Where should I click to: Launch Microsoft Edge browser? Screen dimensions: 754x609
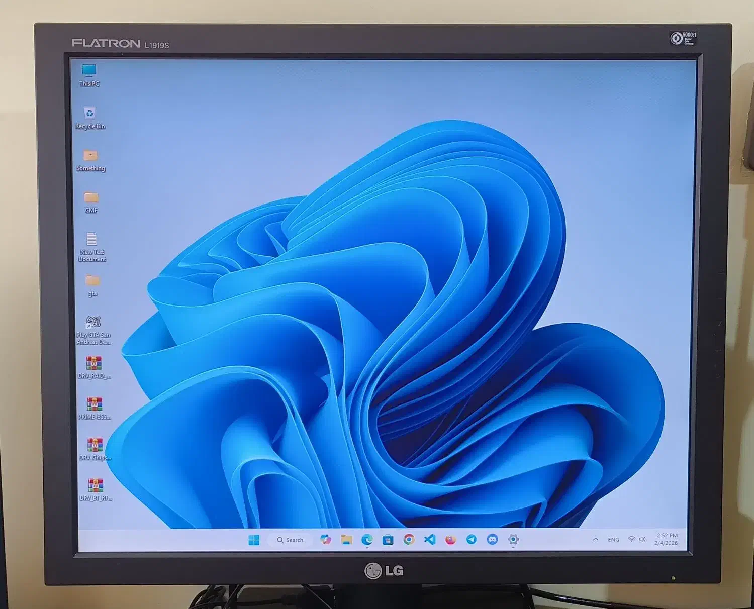point(368,540)
